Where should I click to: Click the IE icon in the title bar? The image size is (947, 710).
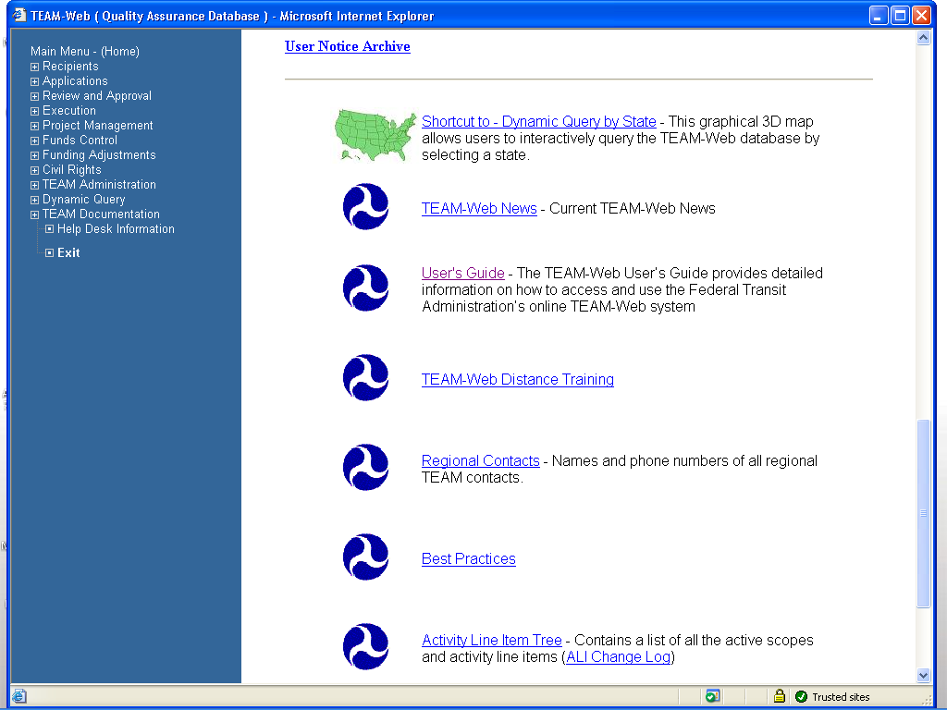pyautogui.click(x=18, y=15)
